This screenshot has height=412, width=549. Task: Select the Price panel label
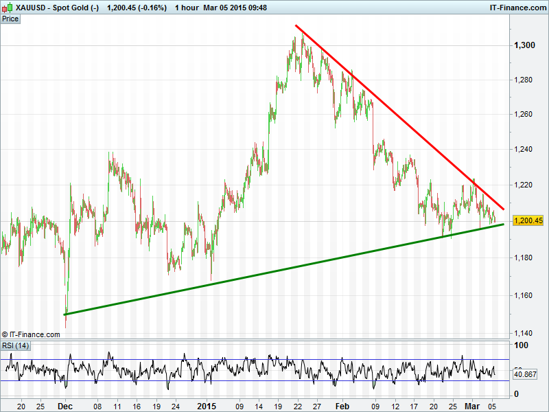[x=10, y=19]
